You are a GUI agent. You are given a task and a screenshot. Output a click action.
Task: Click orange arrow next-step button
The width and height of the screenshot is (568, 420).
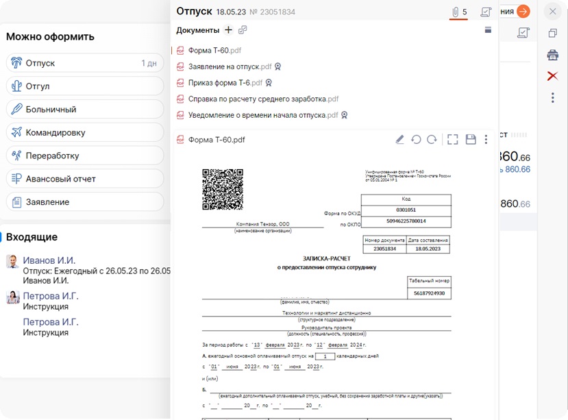[x=523, y=12]
